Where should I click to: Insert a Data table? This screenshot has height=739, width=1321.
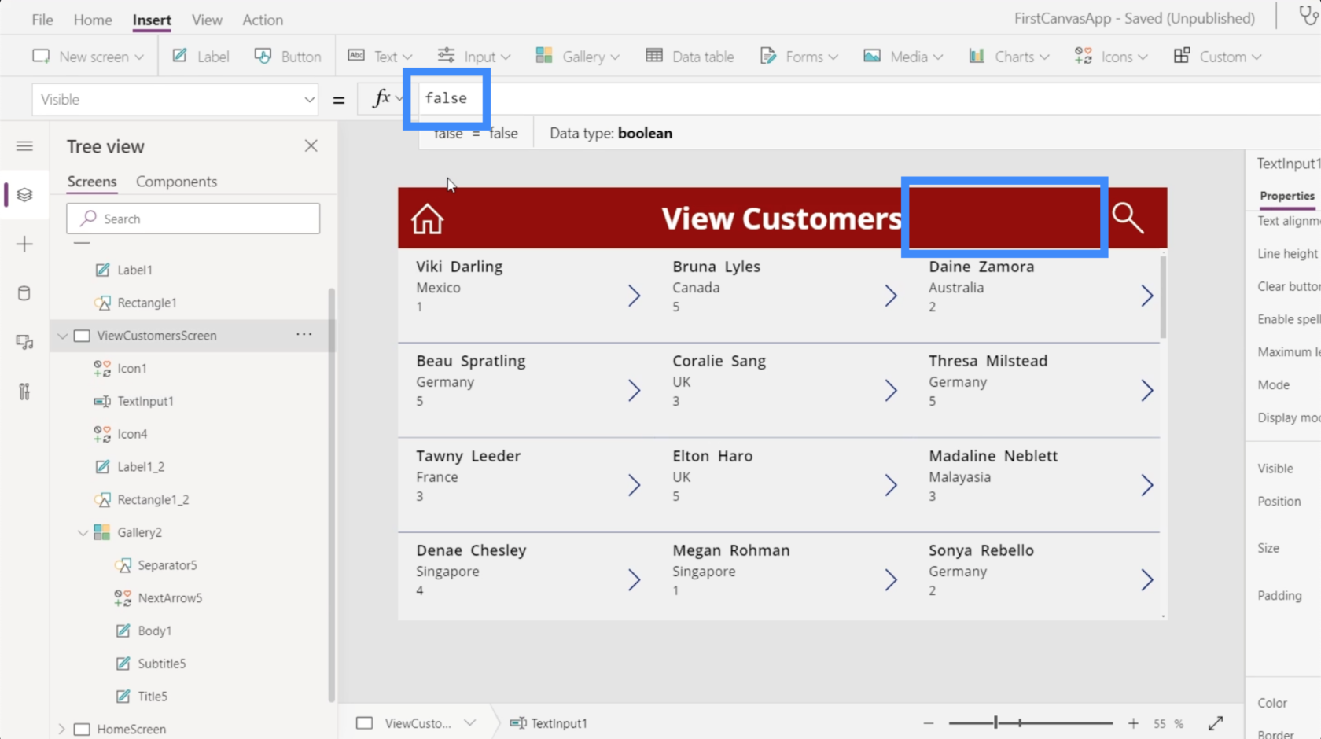tap(690, 57)
